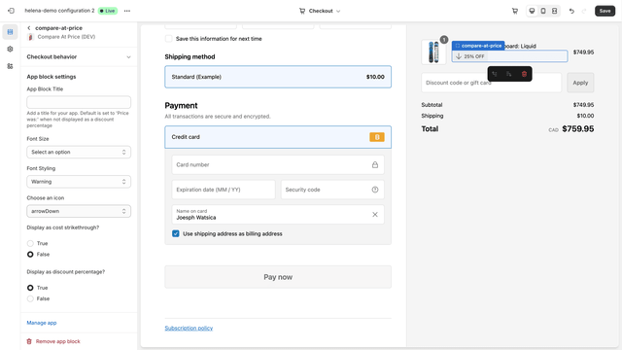Viewport: 622px width, 350px height.
Task: Open the Font Size dropdown
Action: 79,152
